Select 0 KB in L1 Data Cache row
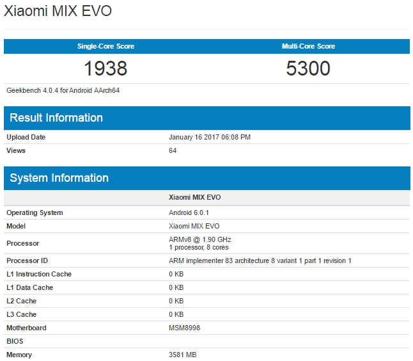413x361 pixels. (176, 287)
